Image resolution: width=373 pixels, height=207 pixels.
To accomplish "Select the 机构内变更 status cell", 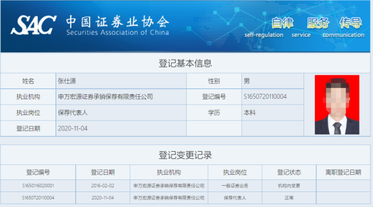I will [x=289, y=186].
